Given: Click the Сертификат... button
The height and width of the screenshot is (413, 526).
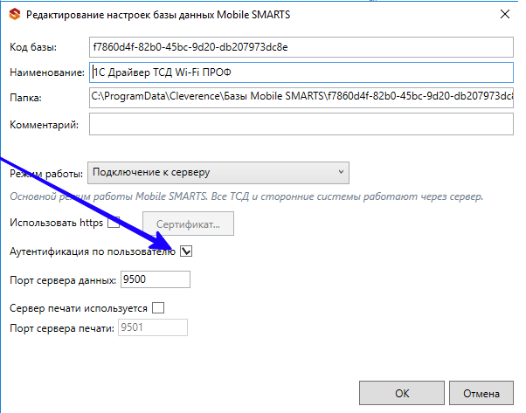Looking at the screenshot, I should (188, 224).
